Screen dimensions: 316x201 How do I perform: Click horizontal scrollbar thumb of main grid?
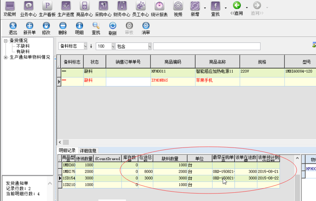pyautogui.click(x=66, y=142)
